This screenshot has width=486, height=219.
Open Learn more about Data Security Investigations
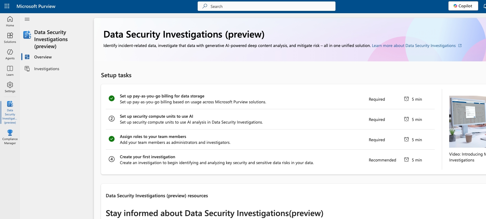(x=414, y=46)
